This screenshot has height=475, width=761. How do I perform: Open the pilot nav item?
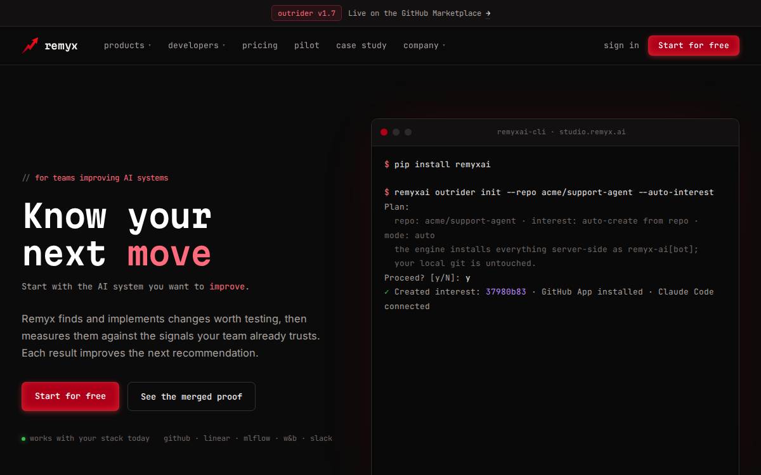point(307,46)
